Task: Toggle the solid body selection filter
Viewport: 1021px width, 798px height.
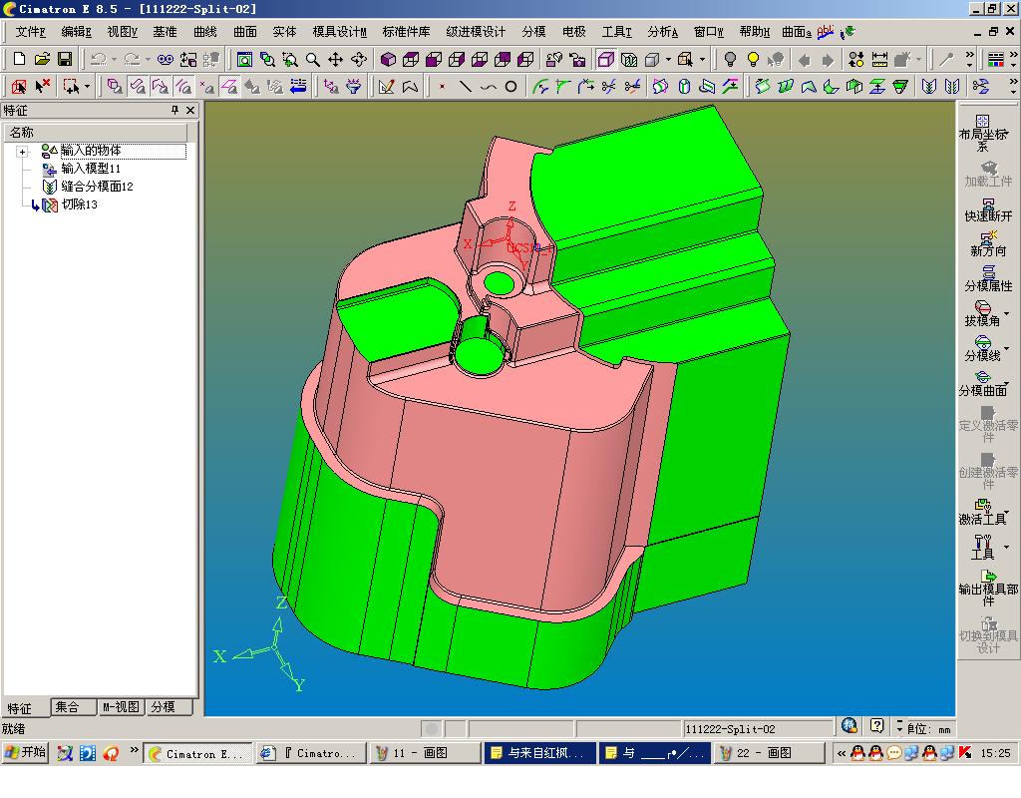Action: (x=115, y=86)
